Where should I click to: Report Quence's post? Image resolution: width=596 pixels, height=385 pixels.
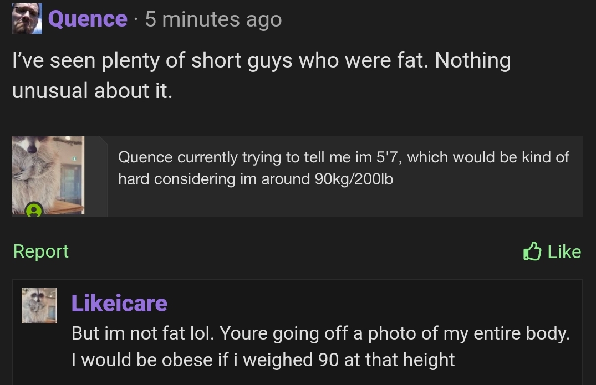point(41,251)
